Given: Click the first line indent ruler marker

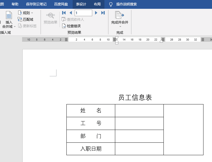Looking at the screenshot, I should (x=117, y=37).
